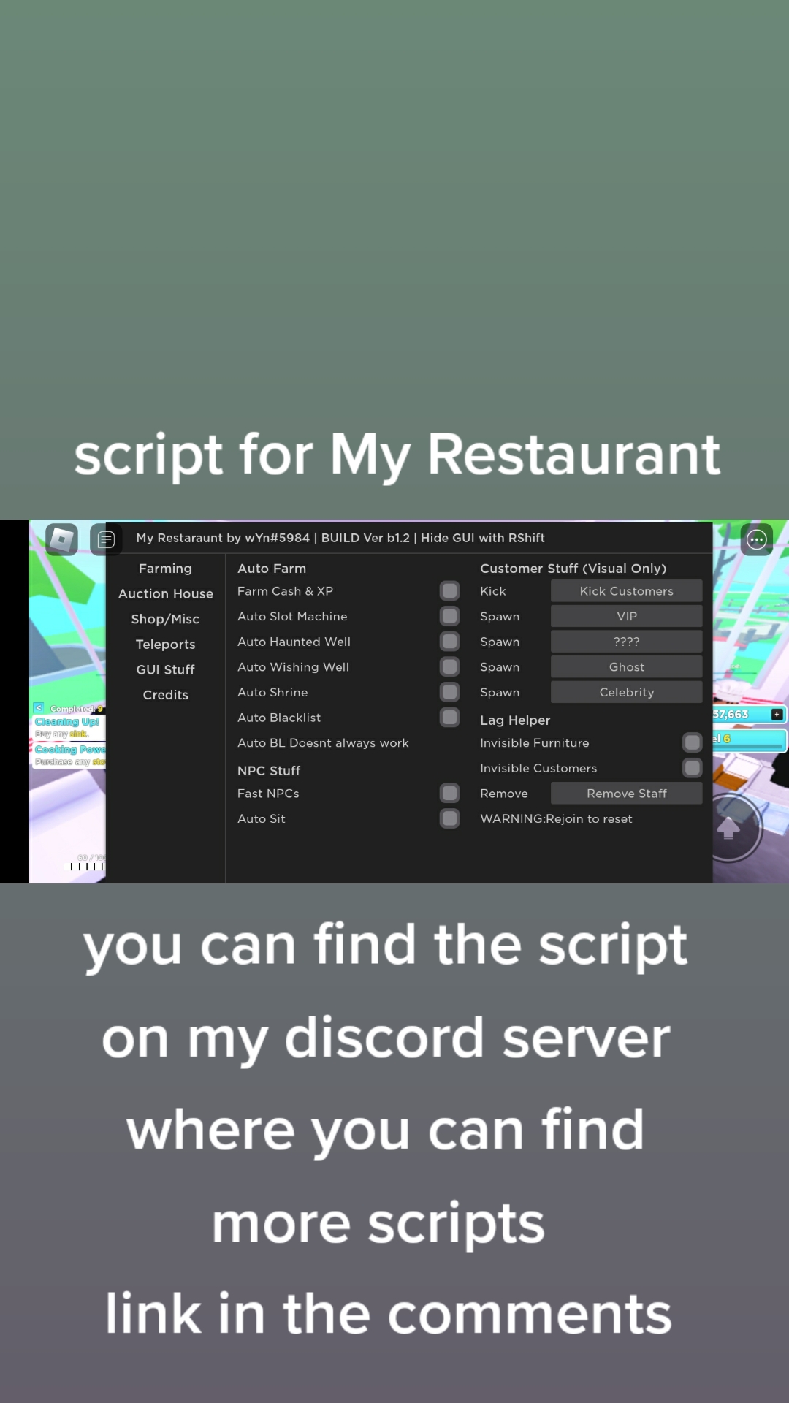The width and height of the screenshot is (789, 1403).
Task: Click the Cooking Power quest entry
Action: tap(69, 755)
